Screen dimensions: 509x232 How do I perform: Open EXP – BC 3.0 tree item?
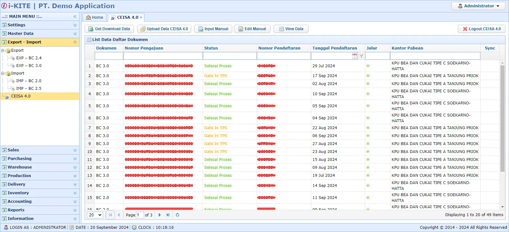29,66
